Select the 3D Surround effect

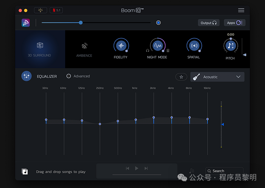[x=40, y=49]
